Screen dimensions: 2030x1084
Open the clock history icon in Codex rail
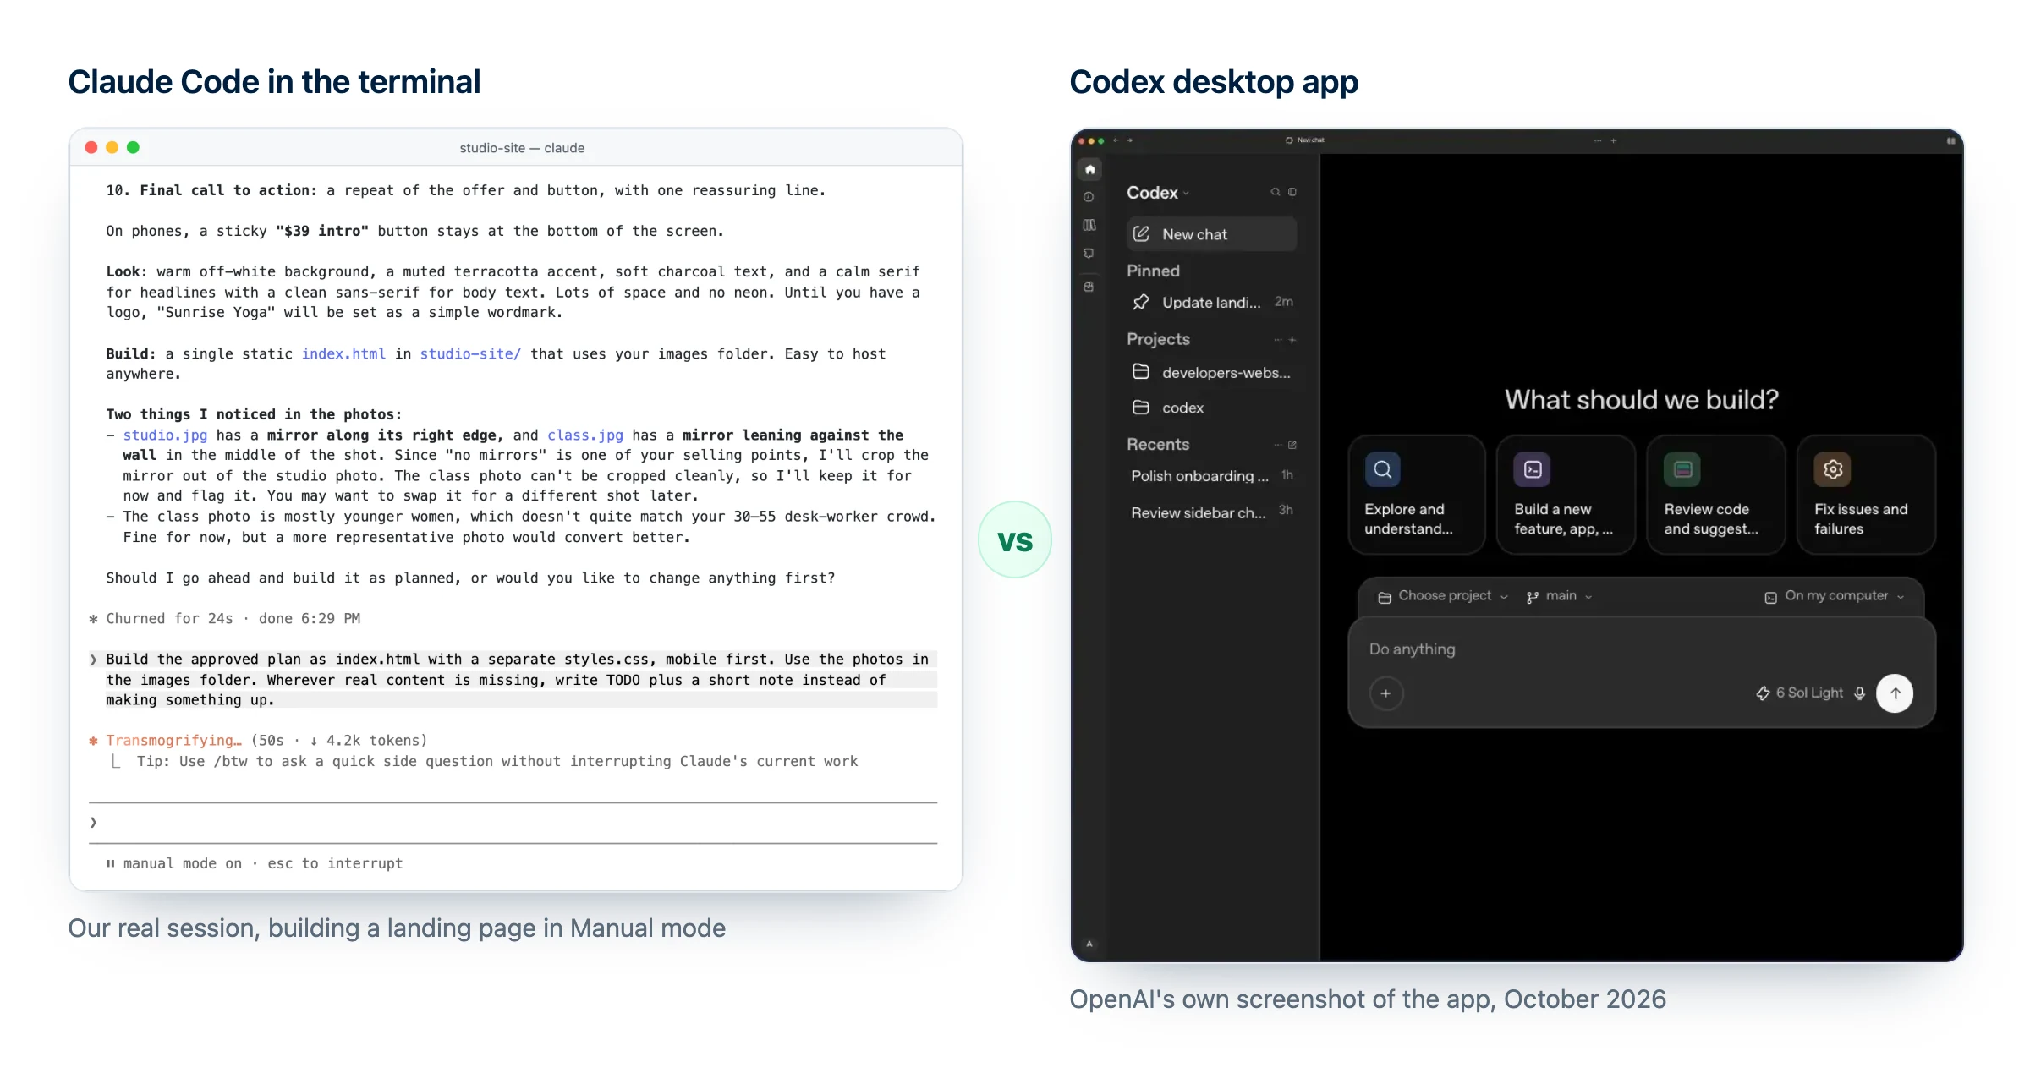click(1089, 197)
